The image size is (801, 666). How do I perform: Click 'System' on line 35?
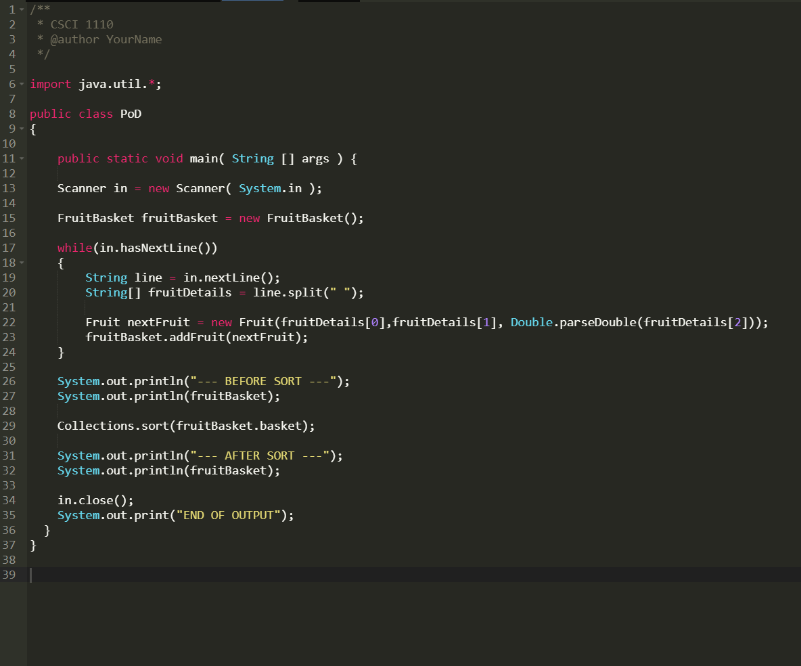(x=78, y=515)
